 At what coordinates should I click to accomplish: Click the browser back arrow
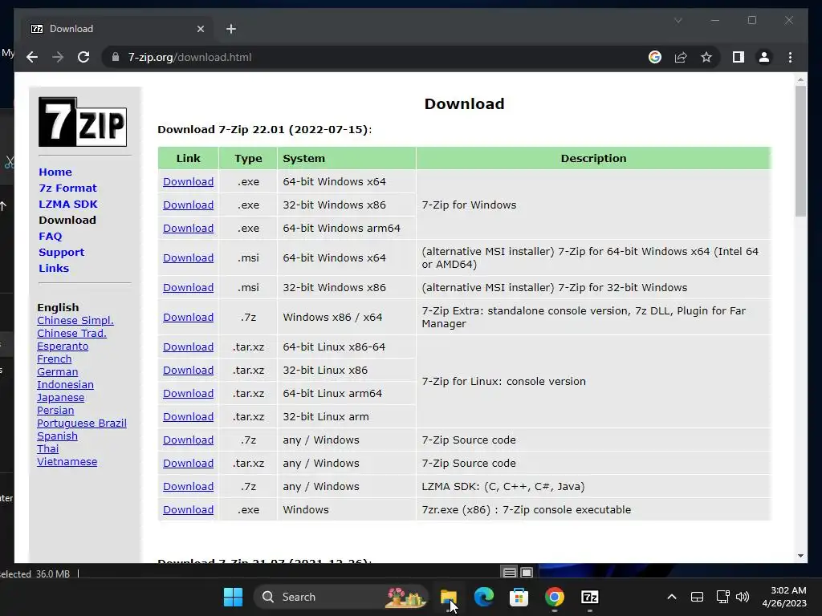pyautogui.click(x=32, y=57)
